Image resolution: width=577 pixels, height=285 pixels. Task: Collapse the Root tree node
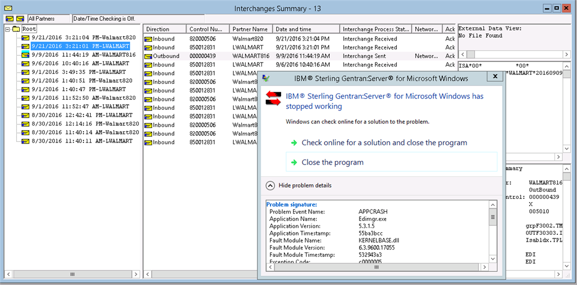(x=7, y=29)
